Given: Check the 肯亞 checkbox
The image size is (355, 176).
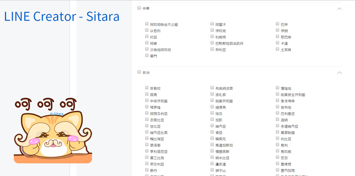Looking at the screenshot, I should [x=212, y=132].
